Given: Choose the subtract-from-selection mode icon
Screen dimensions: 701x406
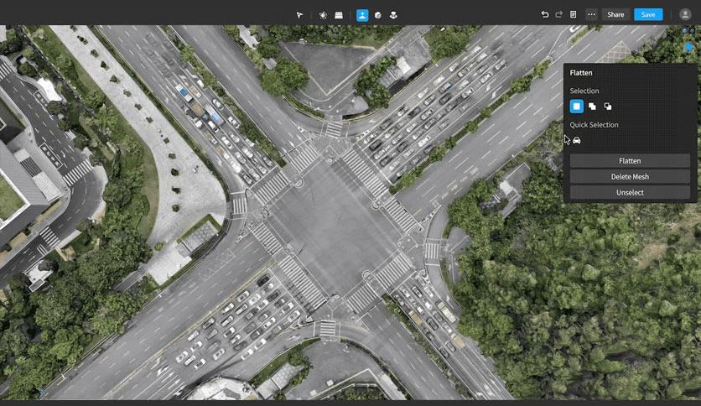Looking at the screenshot, I should 608,107.
